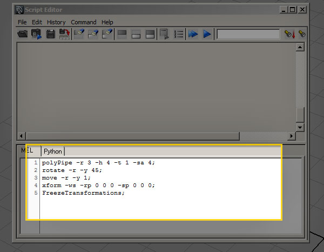
Task: Click the Search Up flashlight icon
Action: click(302, 34)
